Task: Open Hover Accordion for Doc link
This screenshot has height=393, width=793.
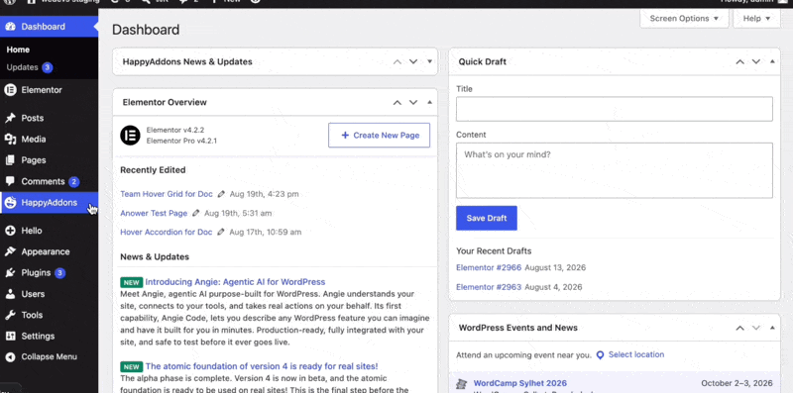Action: pos(167,233)
